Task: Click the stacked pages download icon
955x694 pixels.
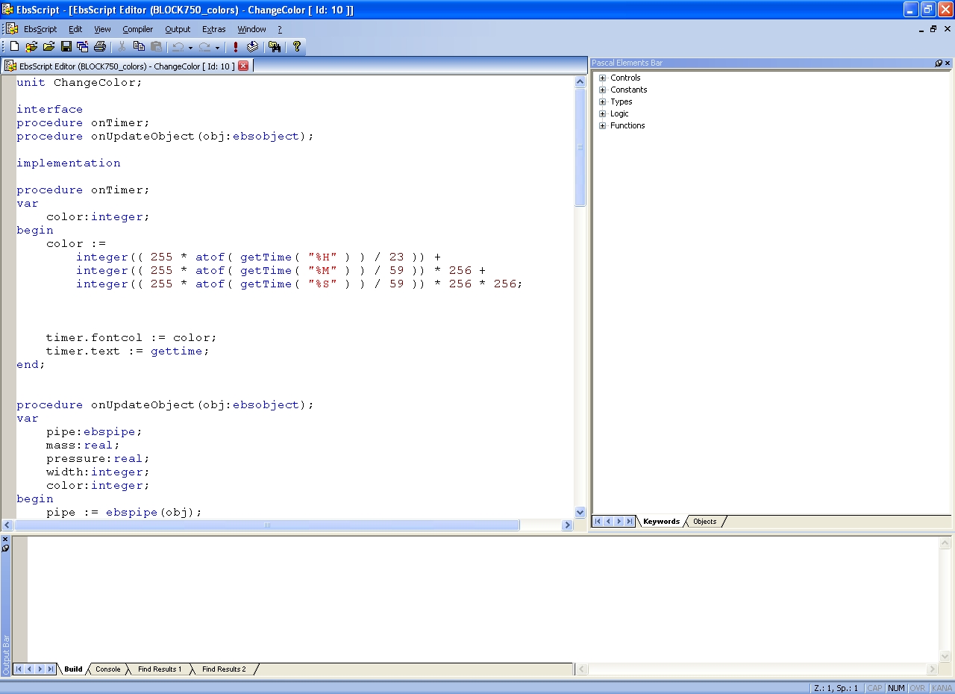Action: [252, 46]
